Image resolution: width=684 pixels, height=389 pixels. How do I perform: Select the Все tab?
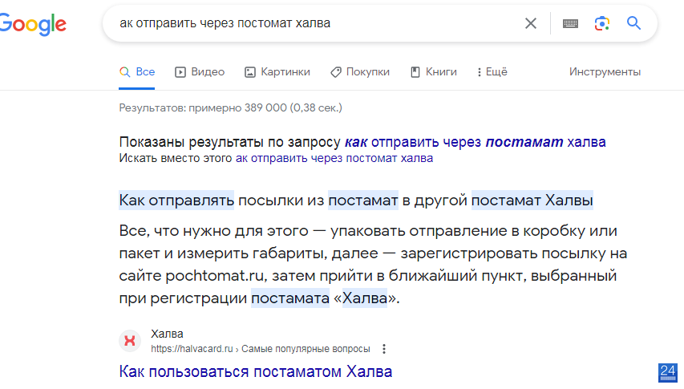[x=137, y=72]
